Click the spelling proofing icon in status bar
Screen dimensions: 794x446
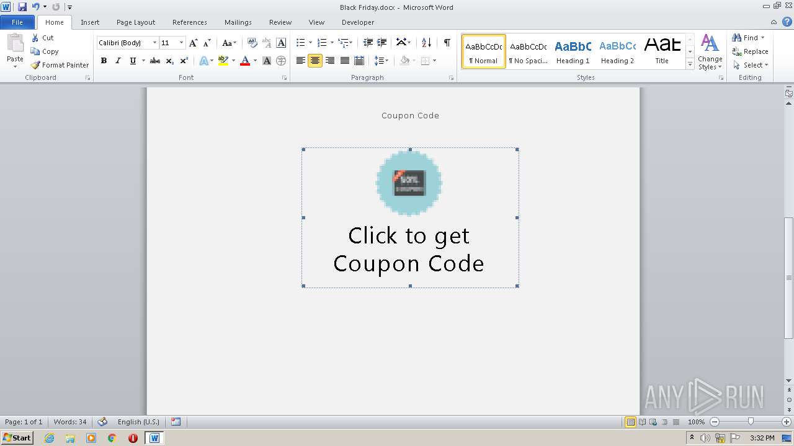click(x=102, y=422)
